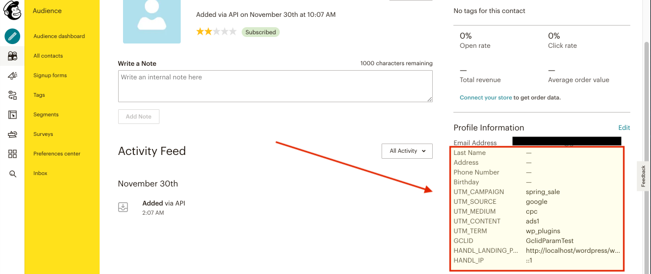651x274 pixels.
Task: Click the contact avatar placeholder image
Action: click(151, 21)
